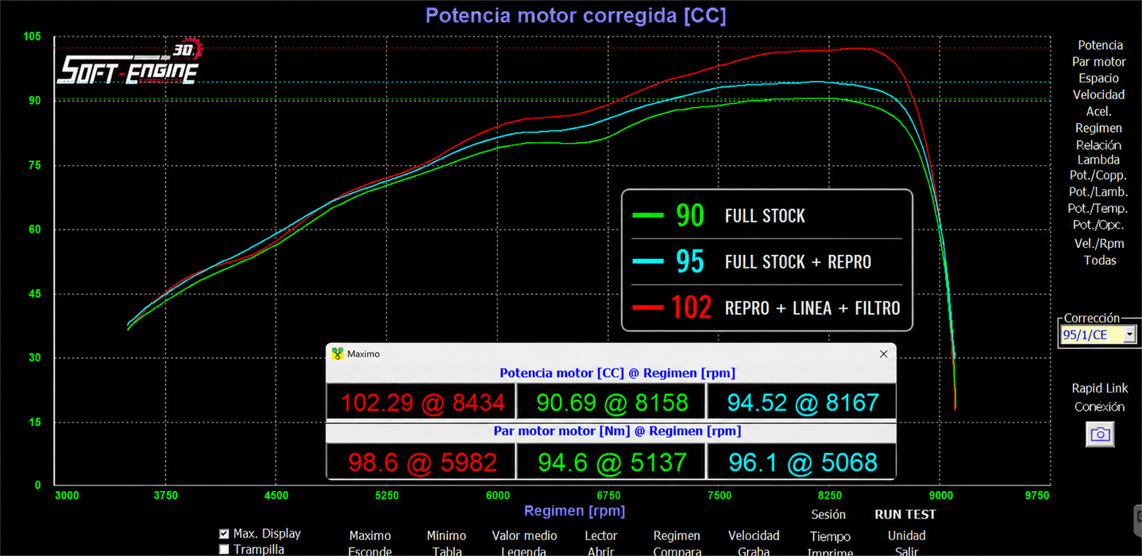This screenshot has width=1142, height=556.
Task: Select Acel. in the right-side list
Action: click(x=1099, y=111)
